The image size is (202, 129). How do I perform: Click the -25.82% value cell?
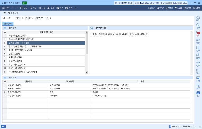[141, 92]
